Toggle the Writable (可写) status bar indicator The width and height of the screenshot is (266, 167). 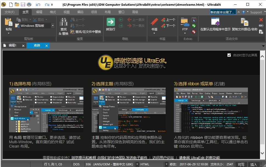241,164
